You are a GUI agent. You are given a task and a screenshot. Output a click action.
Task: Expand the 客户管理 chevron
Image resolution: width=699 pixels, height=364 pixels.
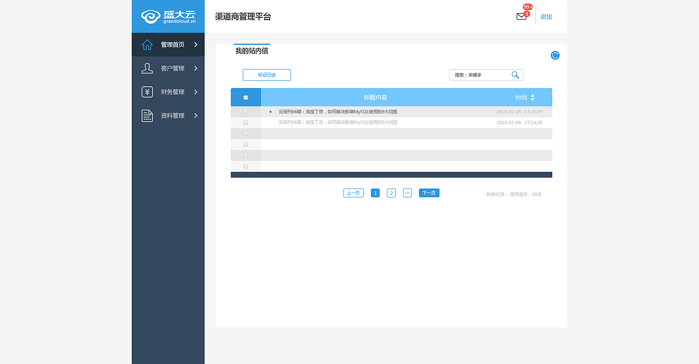coord(196,68)
